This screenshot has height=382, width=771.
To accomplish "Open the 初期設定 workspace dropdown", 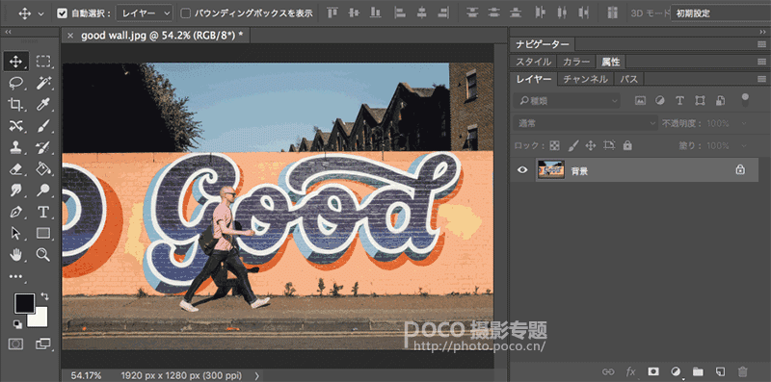I will point(720,13).
